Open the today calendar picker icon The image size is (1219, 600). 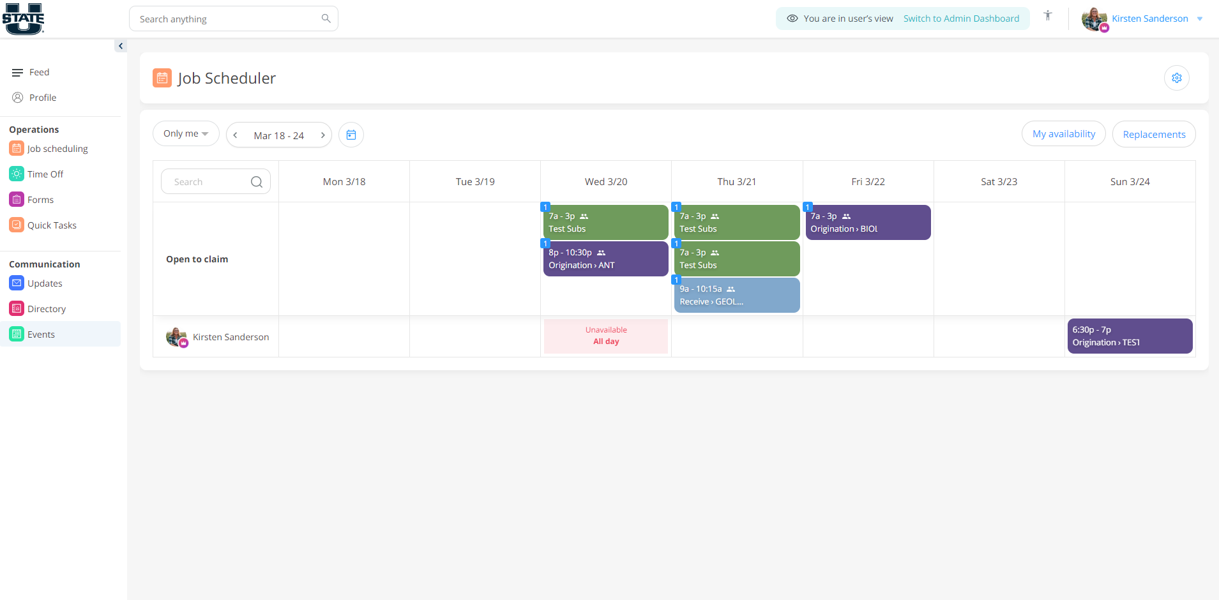pyautogui.click(x=351, y=135)
